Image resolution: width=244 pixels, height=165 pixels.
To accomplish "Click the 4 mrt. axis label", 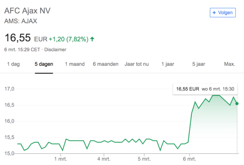I will [x=104, y=159].
